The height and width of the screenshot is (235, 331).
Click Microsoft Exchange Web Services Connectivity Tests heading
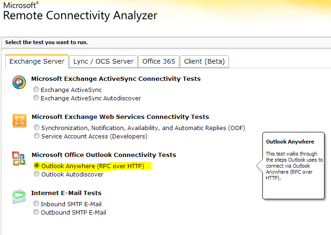(x=121, y=117)
